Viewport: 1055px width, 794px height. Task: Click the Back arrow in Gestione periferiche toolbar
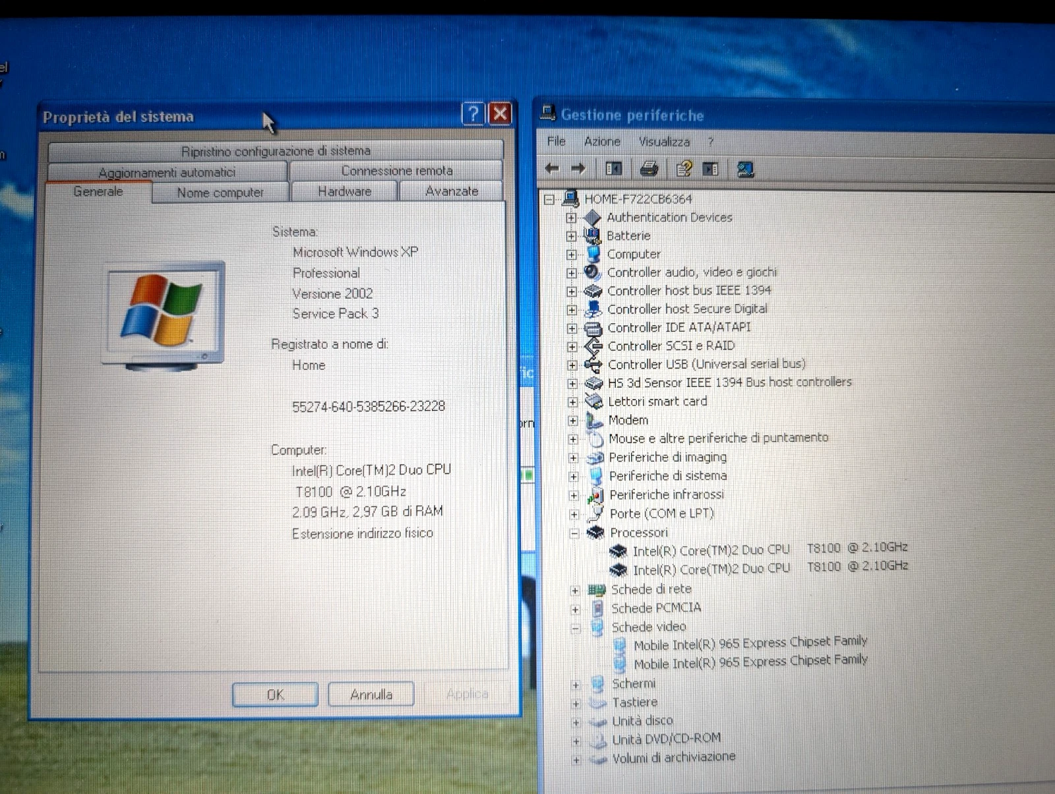(552, 169)
